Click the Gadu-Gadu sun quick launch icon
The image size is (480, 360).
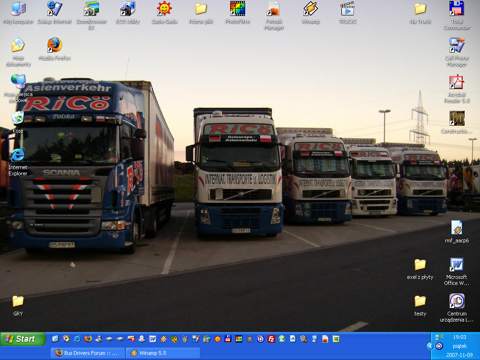click(x=217, y=339)
